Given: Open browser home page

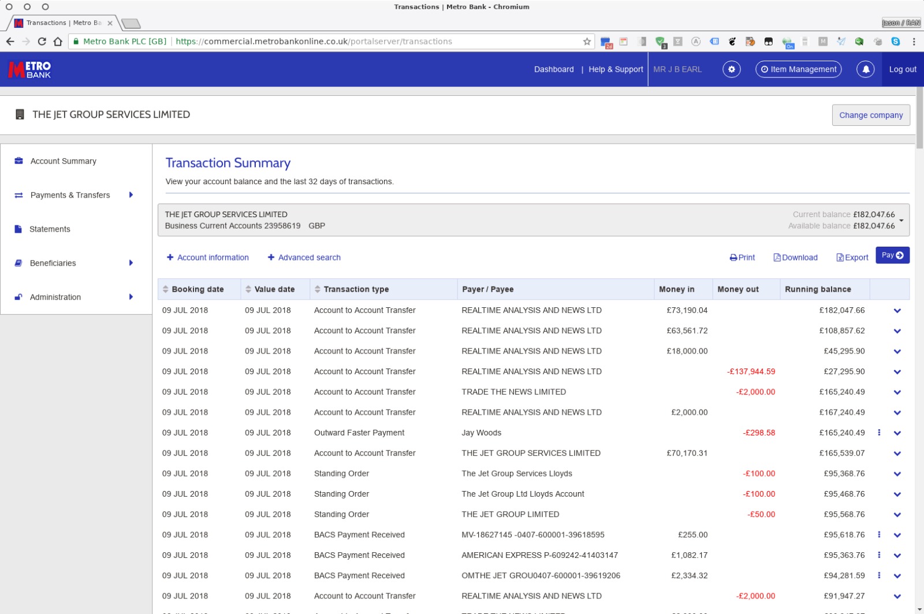Looking at the screenshot, I should 58,42.
